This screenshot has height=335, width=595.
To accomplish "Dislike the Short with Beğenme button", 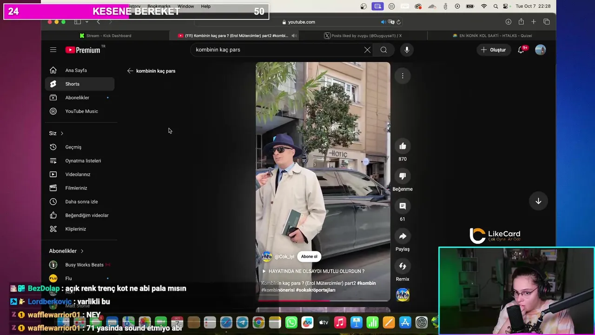I will (x=403, y=176).
